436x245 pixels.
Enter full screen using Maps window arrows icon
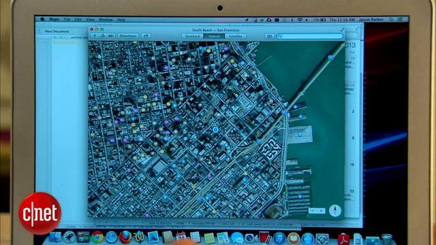click(342, 30)
